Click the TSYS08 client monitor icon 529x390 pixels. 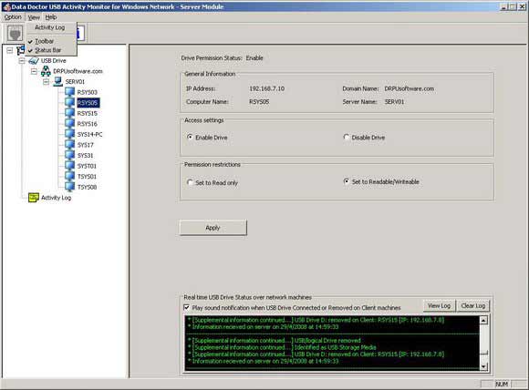pyautogui.click(x=70, y=187)
